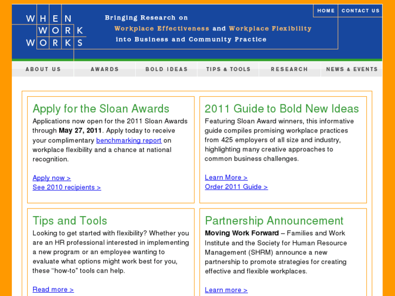This screenshot has width=395, height=296.
Task: Click Learn More > under 2011 Guide
Action: [226, 178]
